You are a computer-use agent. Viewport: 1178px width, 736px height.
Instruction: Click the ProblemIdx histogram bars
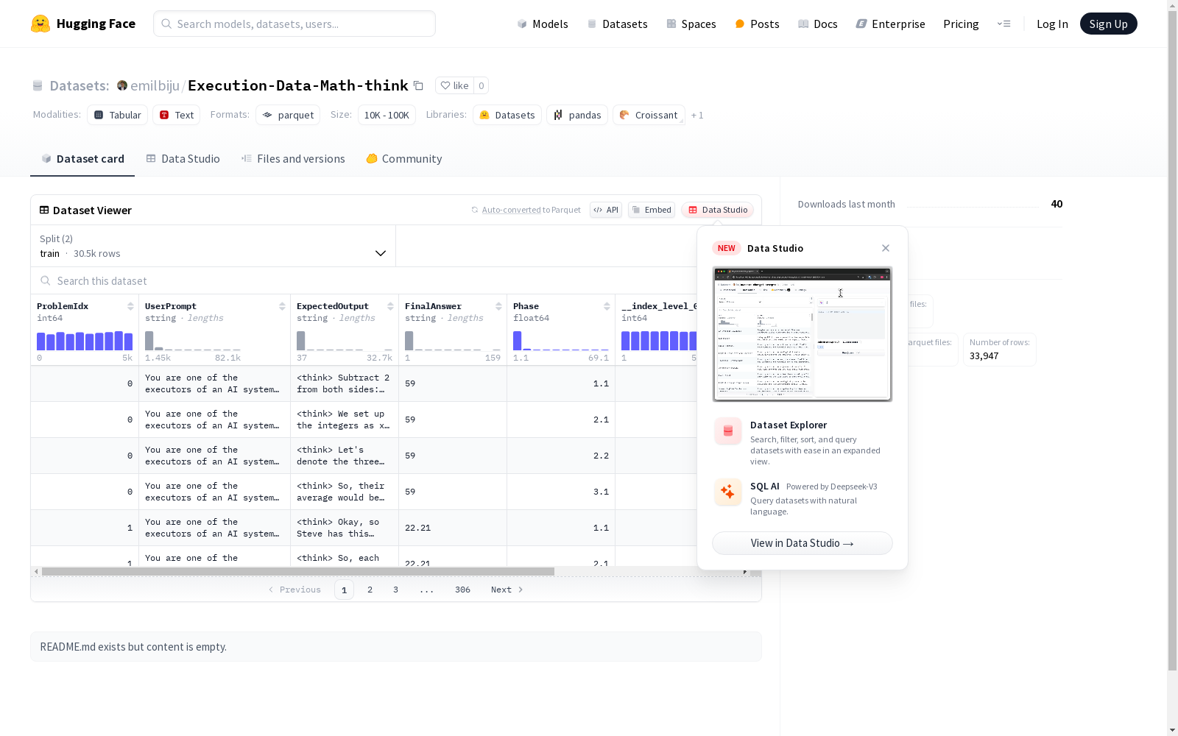pos(85,341)
